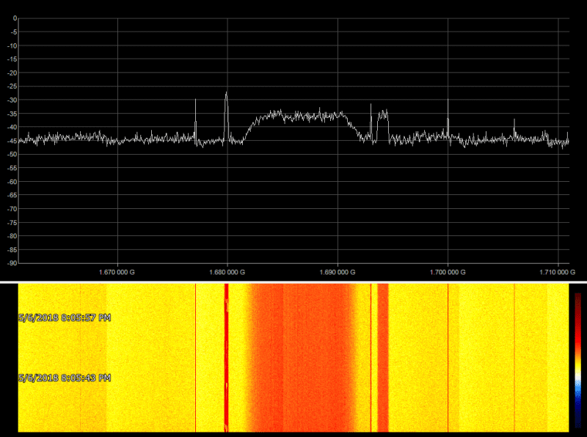This screenshot has height=437, width=587.
Task: Click the dark red top of the waterfall color scale
Action: point(577,299)
